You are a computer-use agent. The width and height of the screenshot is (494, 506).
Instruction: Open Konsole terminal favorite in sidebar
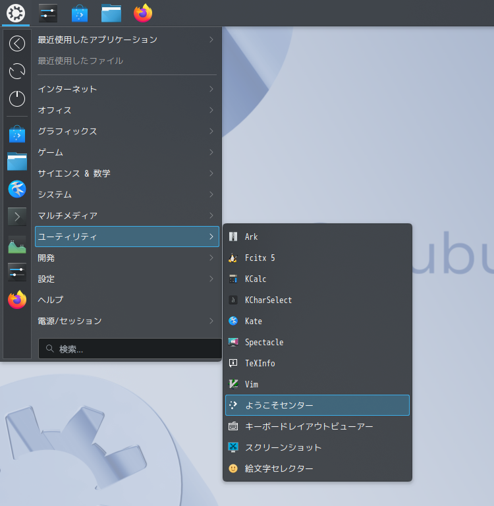[x=17, y=217]
